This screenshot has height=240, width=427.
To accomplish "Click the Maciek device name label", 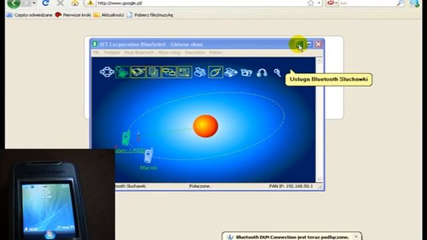I will pos(148,168).
